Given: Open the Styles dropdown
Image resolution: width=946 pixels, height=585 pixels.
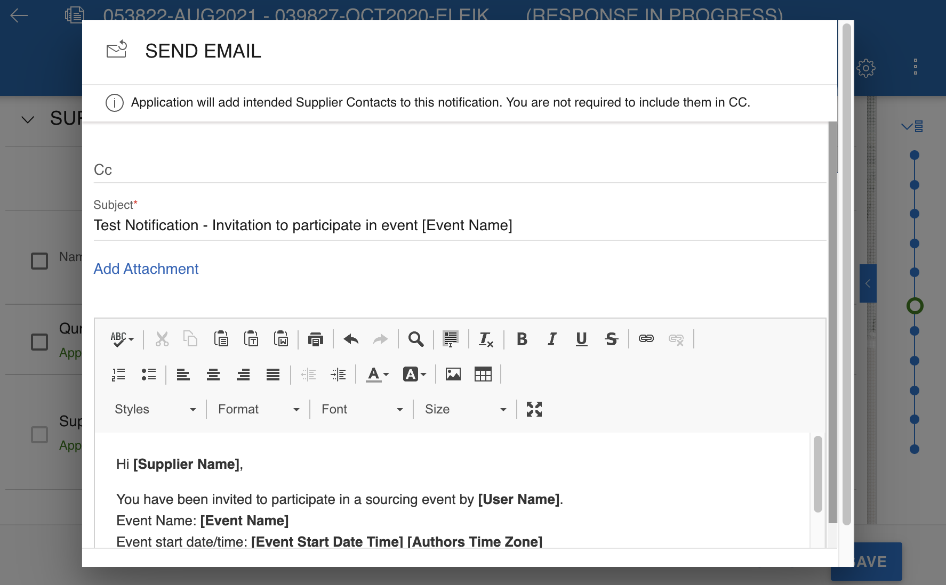Looking at the screenshot, I should click(x=155, y=409).
